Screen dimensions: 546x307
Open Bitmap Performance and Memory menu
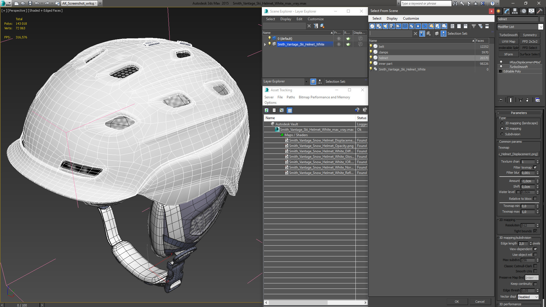tap(324, 97)
